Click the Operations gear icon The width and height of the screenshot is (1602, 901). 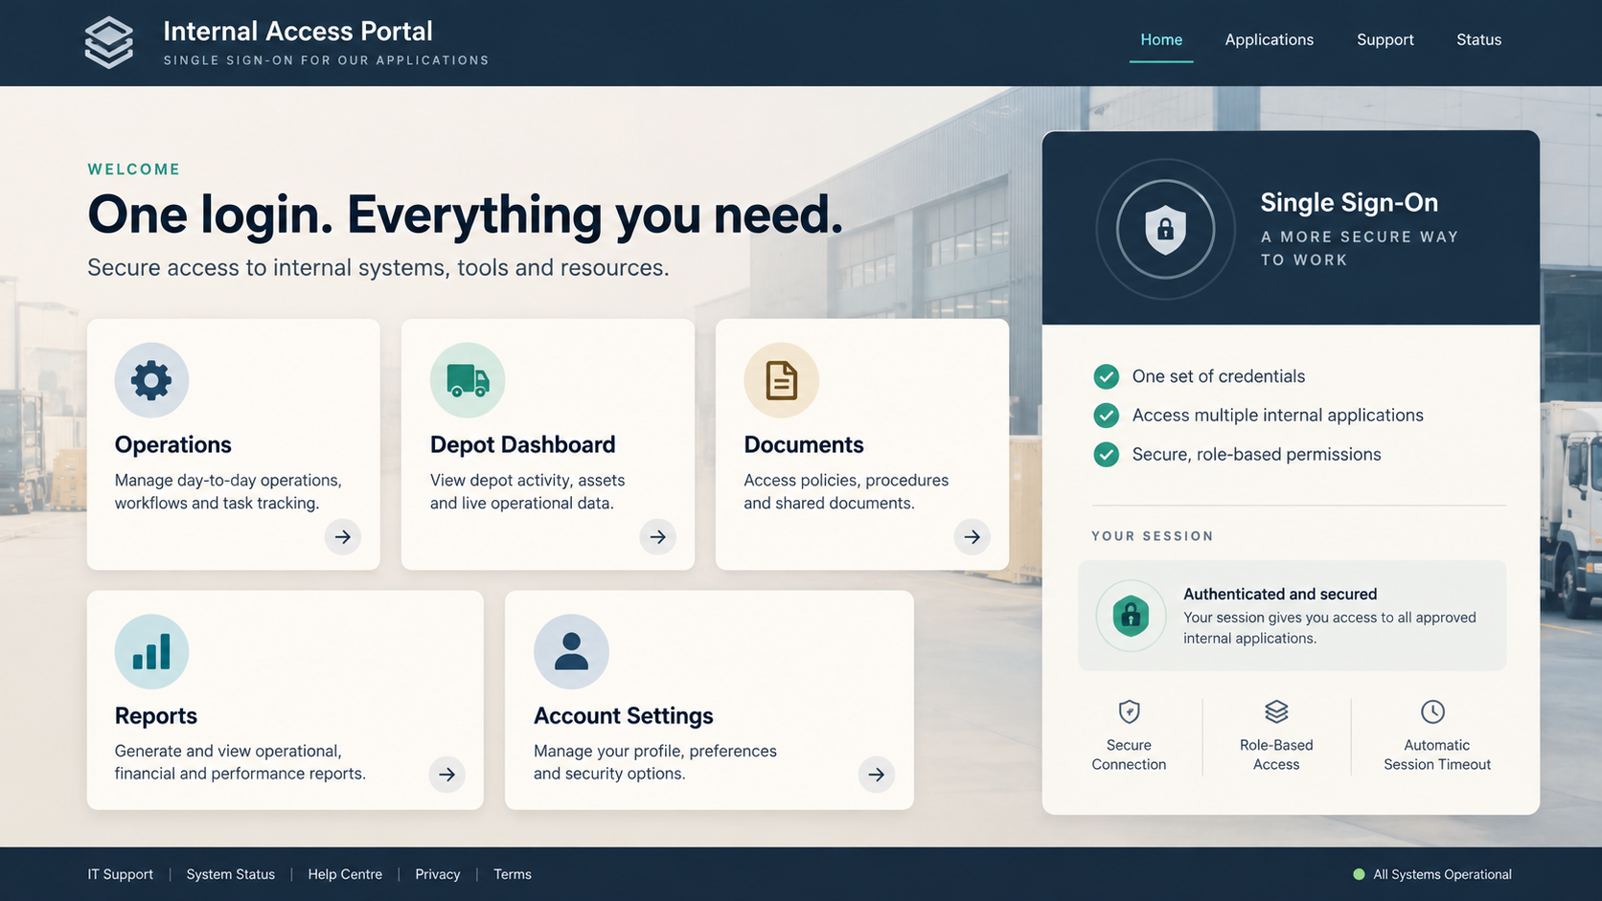pos(151,380)
